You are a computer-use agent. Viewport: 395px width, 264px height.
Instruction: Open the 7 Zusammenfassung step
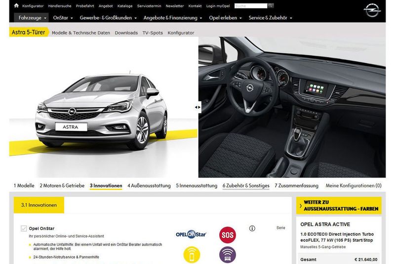(x=297, y=185)
